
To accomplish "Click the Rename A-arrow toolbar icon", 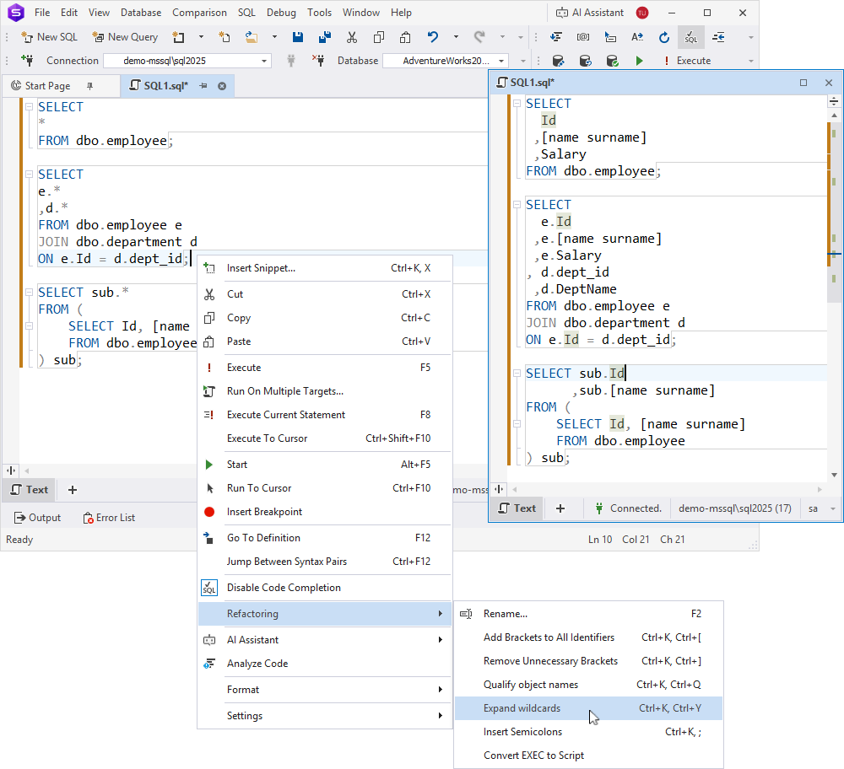I will [637, 37].
